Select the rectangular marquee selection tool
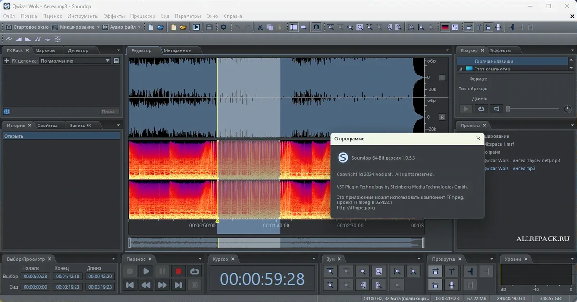 pos(303,27)
